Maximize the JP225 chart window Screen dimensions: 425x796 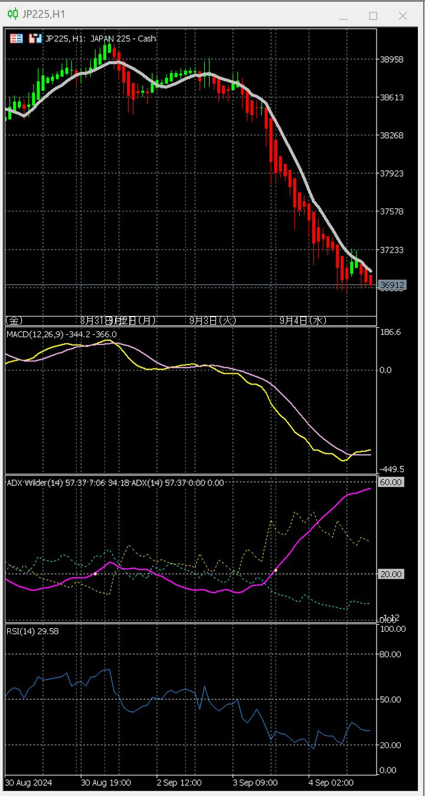click(x=373, y=15)
